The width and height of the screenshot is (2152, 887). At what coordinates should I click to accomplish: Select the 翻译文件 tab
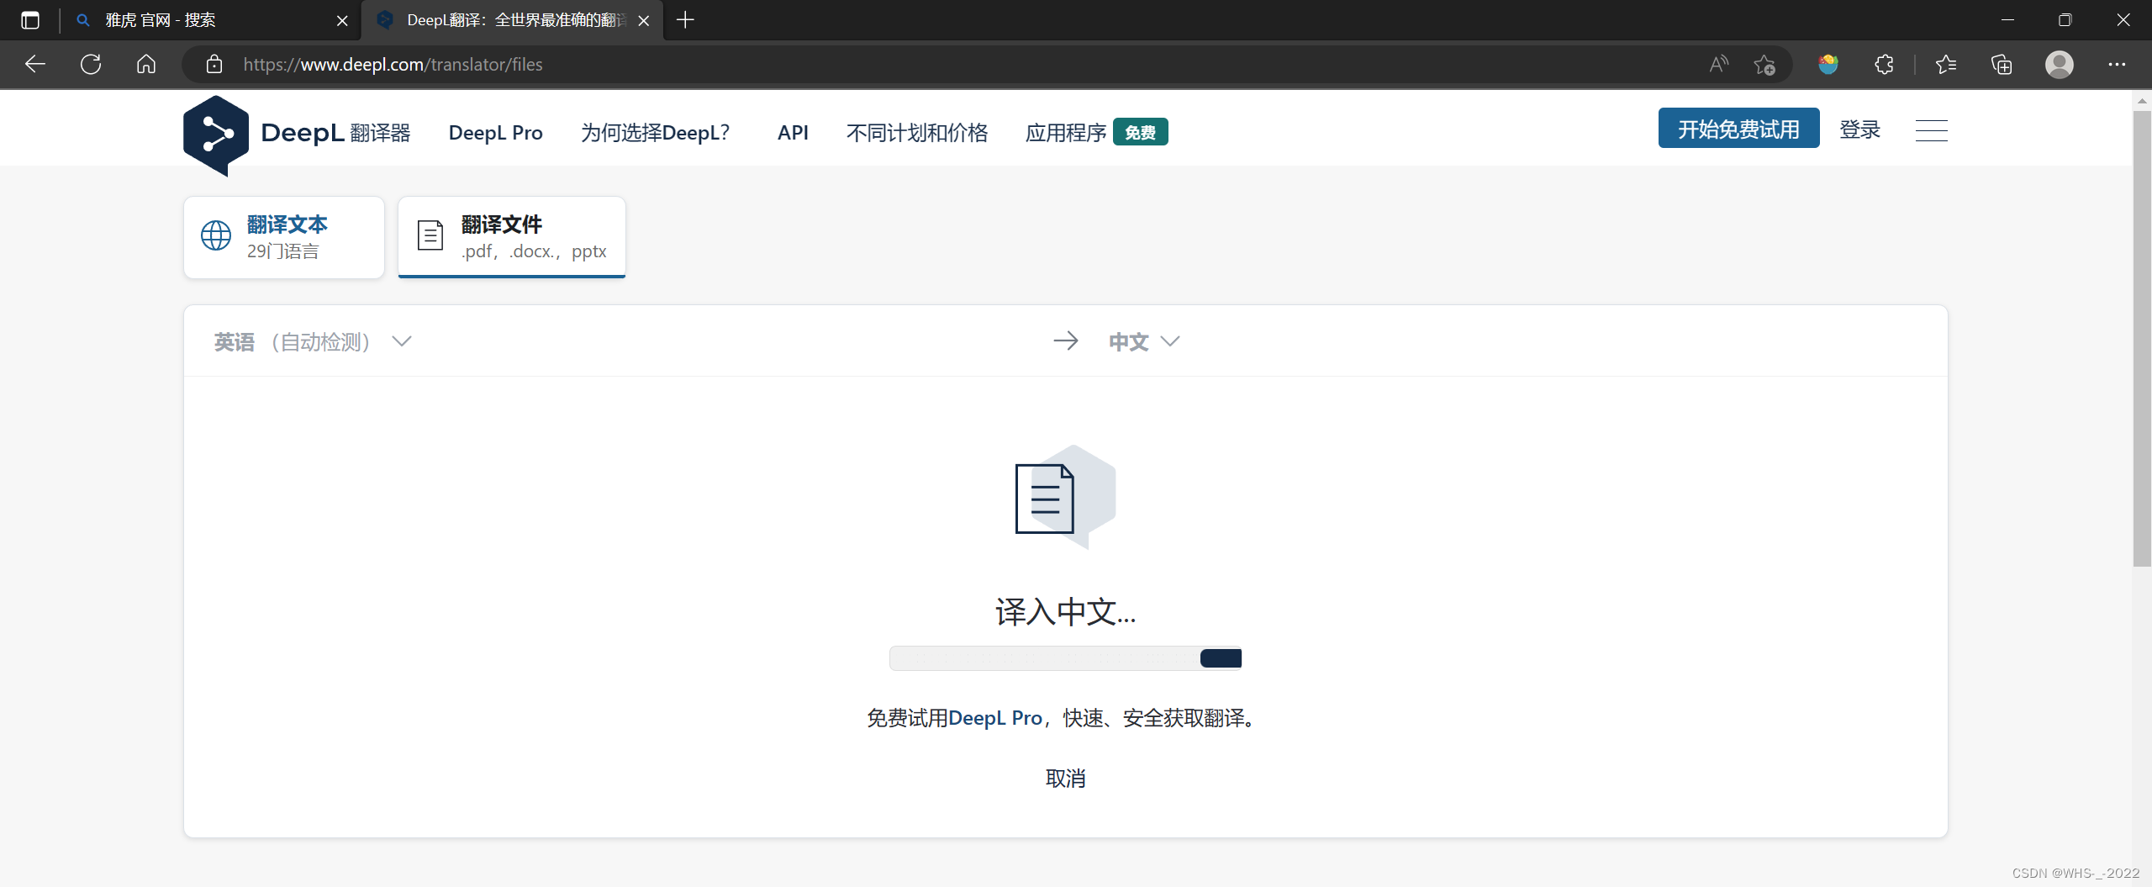click(x=512, y=237)
